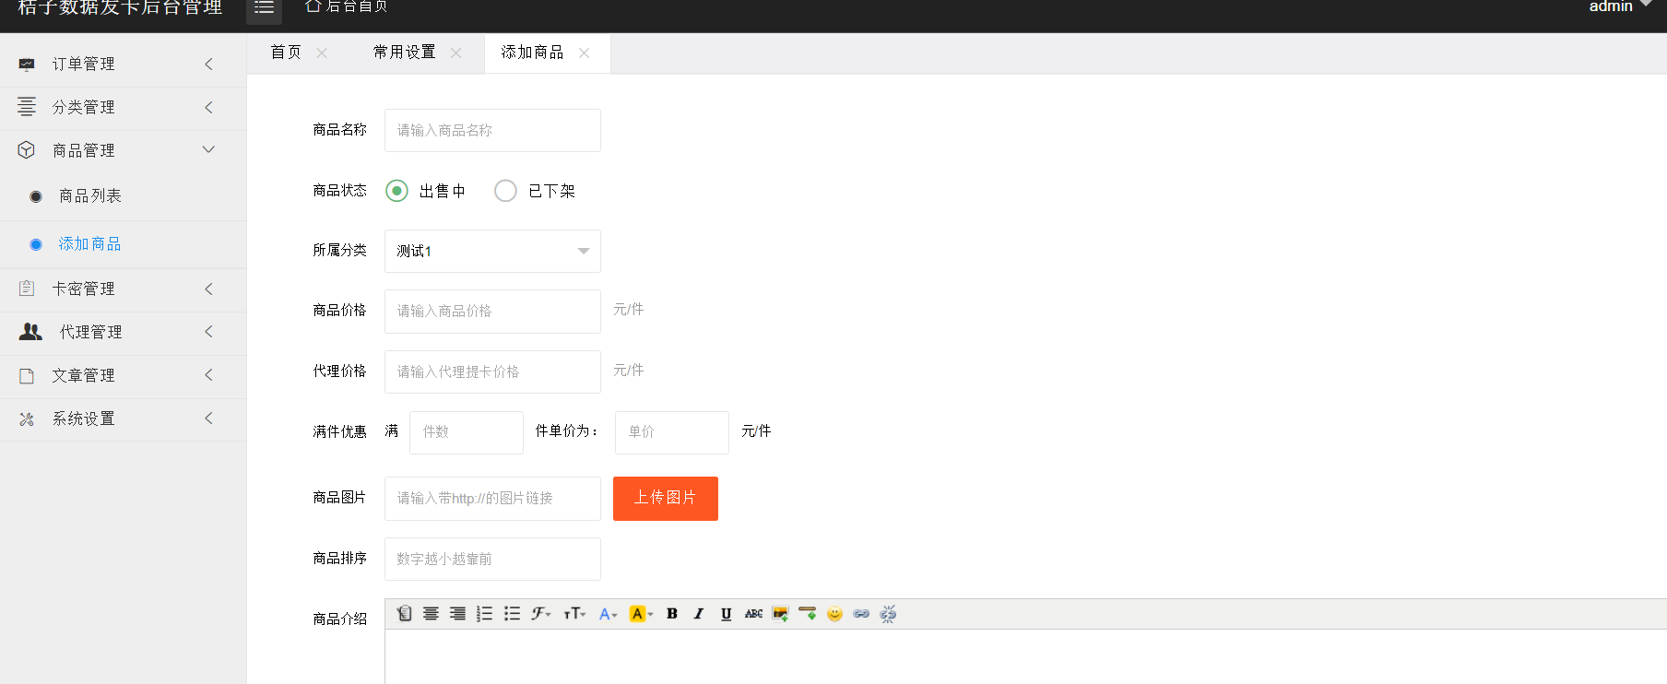Toggle the sidebar hamburger menu icon

point(264,7)
